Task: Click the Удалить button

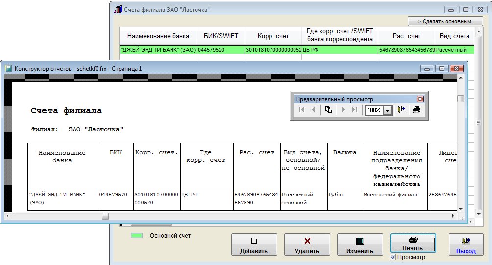Action: tap(307, 245)
